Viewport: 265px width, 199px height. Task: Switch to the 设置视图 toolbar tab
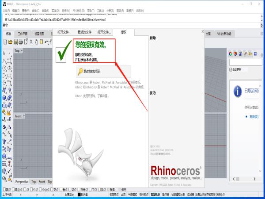click(x=39, y=34)
